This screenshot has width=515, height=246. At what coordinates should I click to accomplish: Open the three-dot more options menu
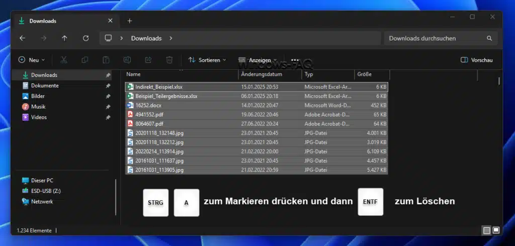[x=295, y=60]
